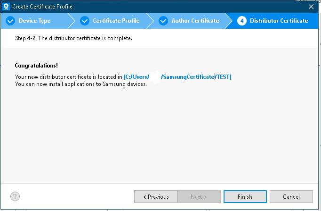The image size is (321, 211).
Task: Select the Certificate Profile step label
Action: tap(116, 21)
